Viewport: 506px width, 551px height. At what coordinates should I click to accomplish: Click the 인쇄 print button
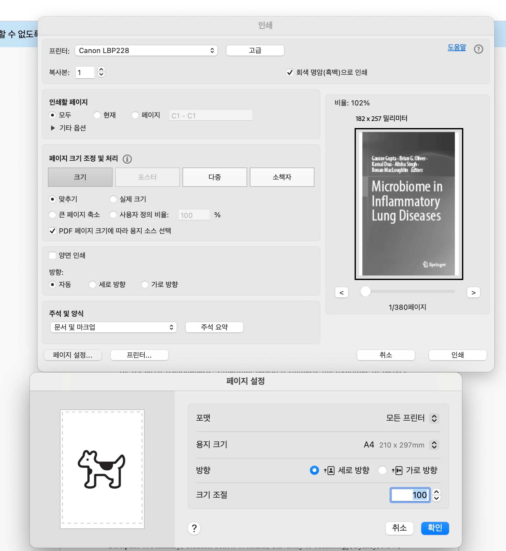(x=458, y=355)
